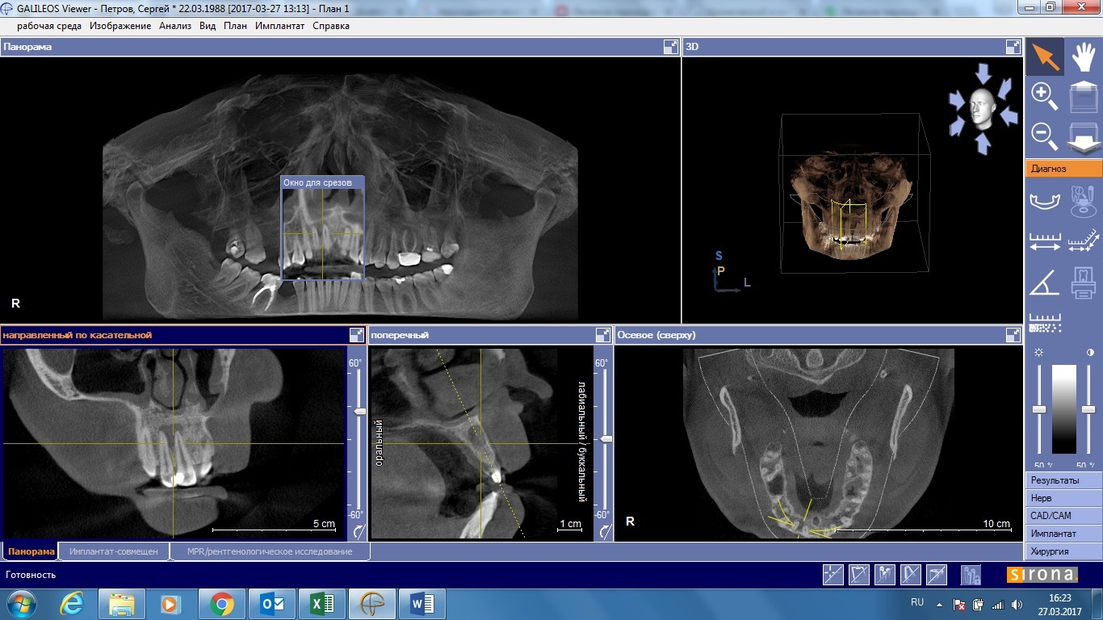1103x620 pixels.
Task: Toggle crosshair visibility in bottom bar
Action: click(x=833, y=575)
